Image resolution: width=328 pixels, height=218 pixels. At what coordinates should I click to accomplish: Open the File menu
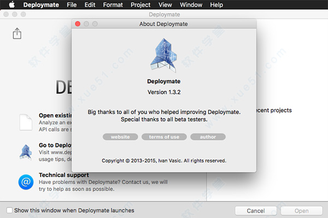(x=72, y=4)
